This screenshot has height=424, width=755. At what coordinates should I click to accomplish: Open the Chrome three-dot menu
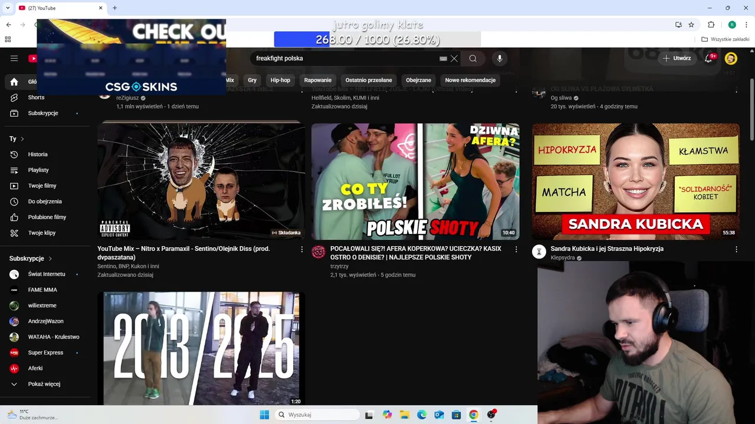pos(746,25)
